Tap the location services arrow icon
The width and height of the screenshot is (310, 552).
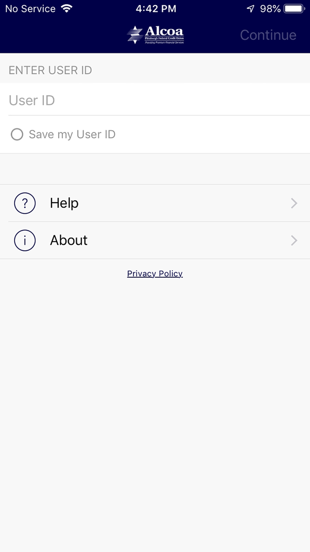point(251,8)
